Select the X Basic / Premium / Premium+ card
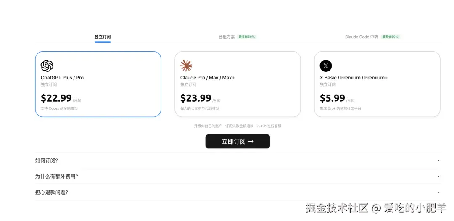The height and width of the screenshot is (221, 454). click(x=377, y=84)
